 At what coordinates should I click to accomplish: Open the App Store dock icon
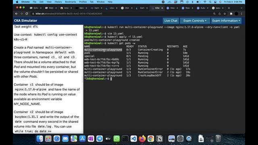point(82,139)
